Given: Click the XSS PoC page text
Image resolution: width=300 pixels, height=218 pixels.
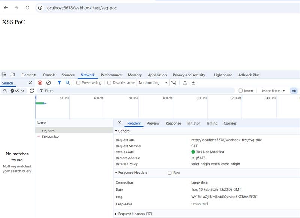Looking at the screenshot, I should pos(13,22).
